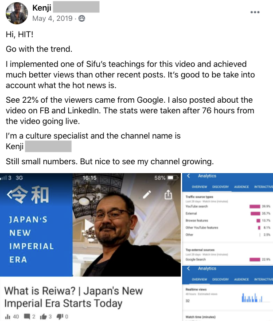Click the post author's profile picture
The width and height of the screenshot is (273, 321).
pyautogui.click(x=17, y=12)
